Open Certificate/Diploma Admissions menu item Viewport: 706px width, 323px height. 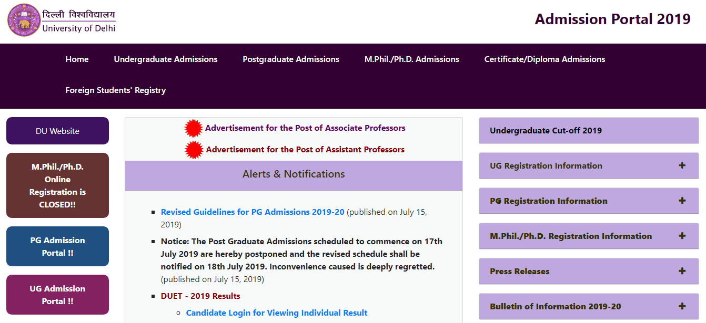[x=544, y=59]
